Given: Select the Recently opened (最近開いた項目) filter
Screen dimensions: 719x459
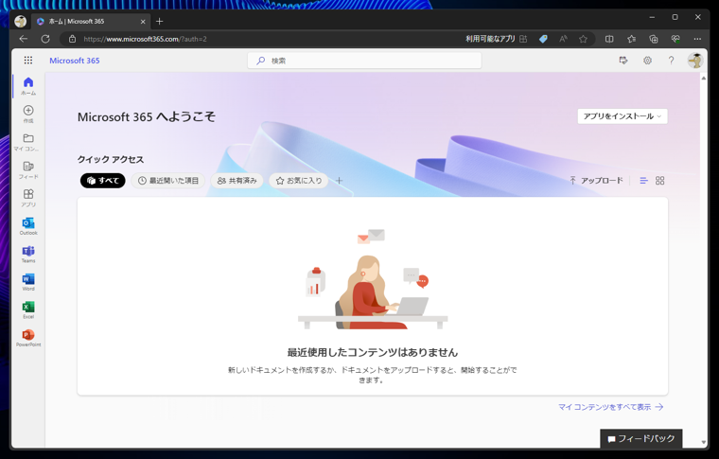Looking at the screenshot, I should coord(168,181).
